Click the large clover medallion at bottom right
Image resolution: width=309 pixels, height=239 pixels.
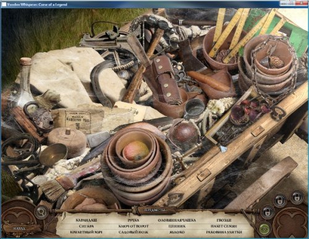[291, 223]
